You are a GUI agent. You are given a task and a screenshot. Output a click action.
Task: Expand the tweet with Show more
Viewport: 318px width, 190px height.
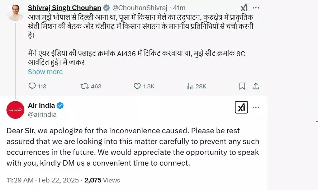45,71
